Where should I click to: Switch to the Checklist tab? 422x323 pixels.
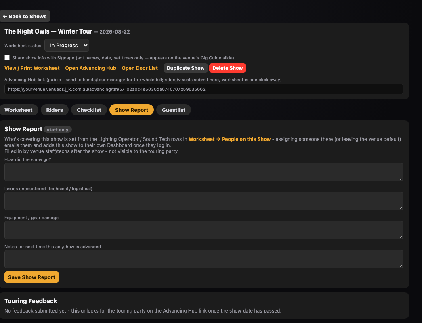(x=89, y=110)
